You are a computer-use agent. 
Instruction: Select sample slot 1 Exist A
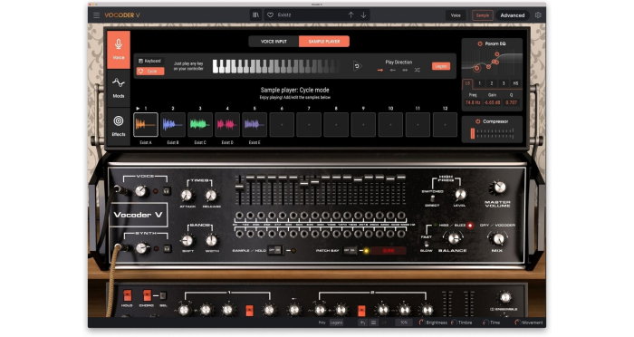146,125
